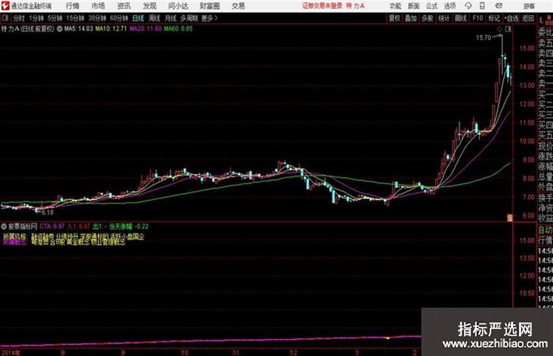Screen dimensions: 553x356
Task: Open the 市场 menu
Action: 98,6
